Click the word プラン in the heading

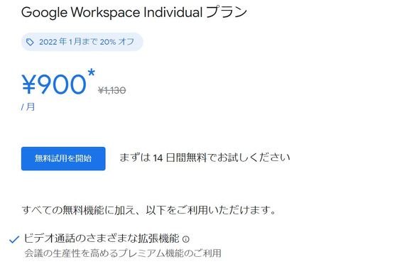point(227,12)
